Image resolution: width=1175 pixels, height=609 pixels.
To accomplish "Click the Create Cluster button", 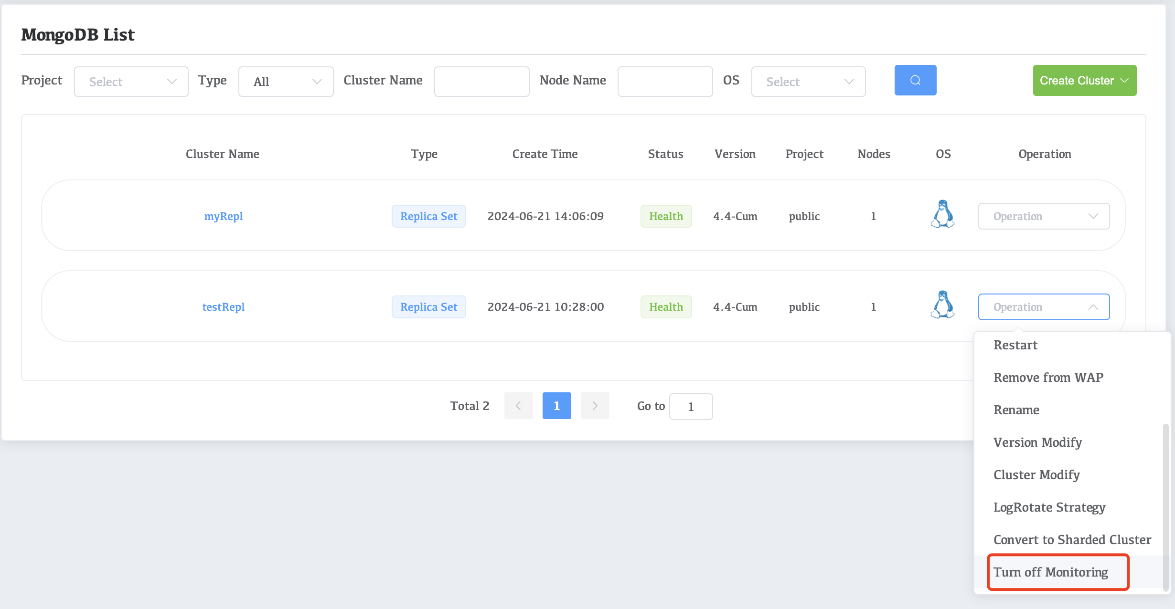I will tap(1084, 81).
